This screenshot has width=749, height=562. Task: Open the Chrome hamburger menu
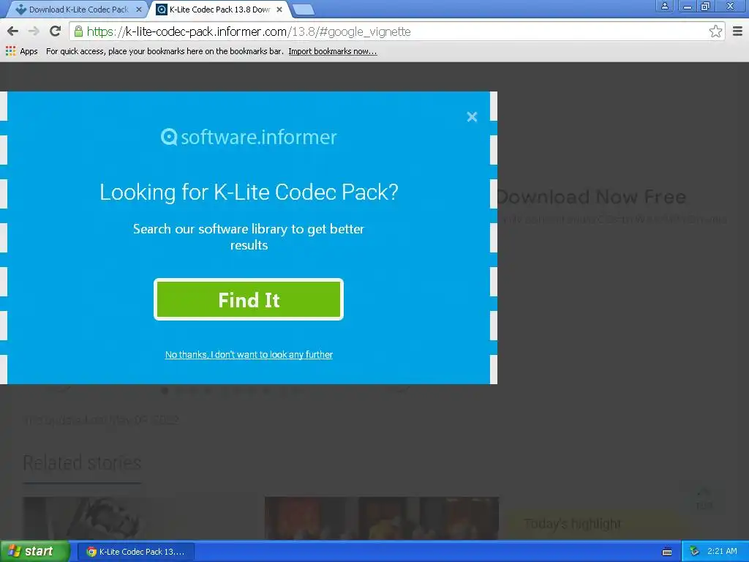pos(737,31)
